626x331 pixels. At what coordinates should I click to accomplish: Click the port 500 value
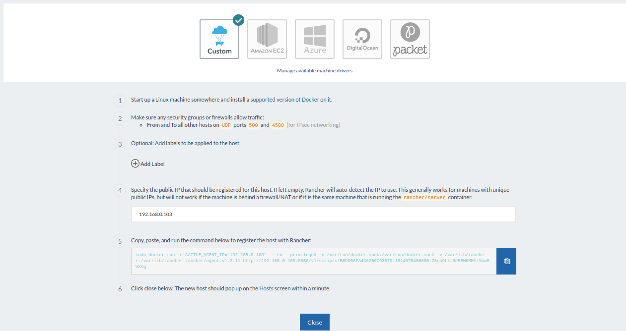[254, 125]
